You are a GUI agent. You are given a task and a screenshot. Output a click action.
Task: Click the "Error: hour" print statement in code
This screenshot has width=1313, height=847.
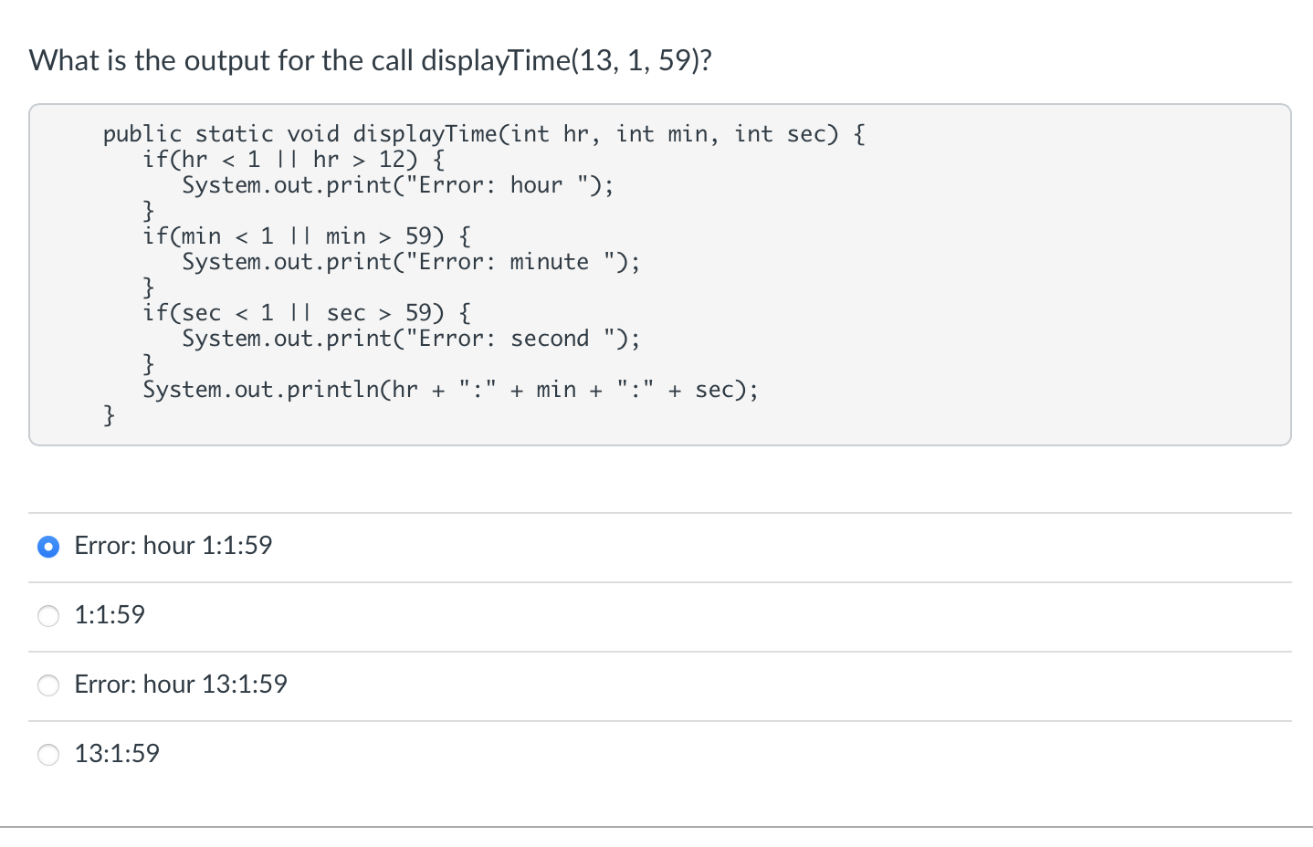pos(397,185)
